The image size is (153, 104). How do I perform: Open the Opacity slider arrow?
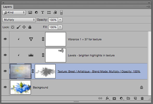tap(60, 20)
